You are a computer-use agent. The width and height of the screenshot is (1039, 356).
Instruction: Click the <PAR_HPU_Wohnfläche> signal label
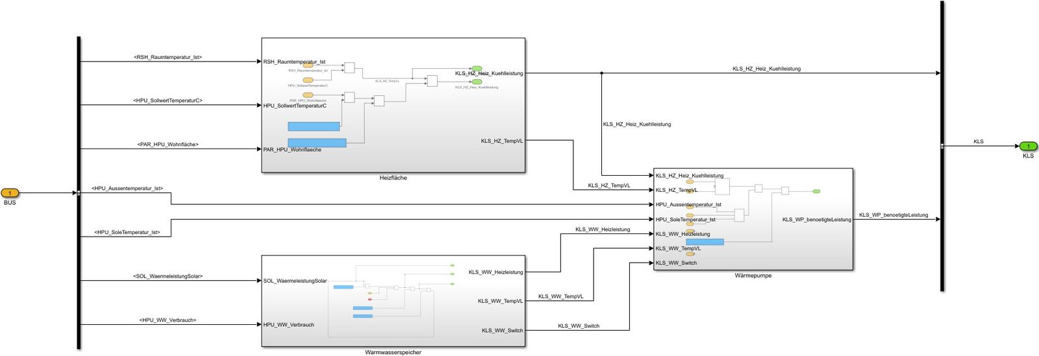click(168, 144)
